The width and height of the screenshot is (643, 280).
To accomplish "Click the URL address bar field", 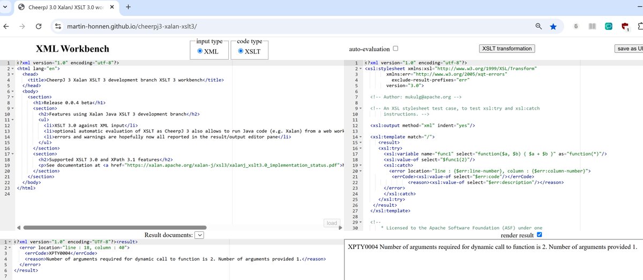I will pyautogui.click(x=295, y=26).
